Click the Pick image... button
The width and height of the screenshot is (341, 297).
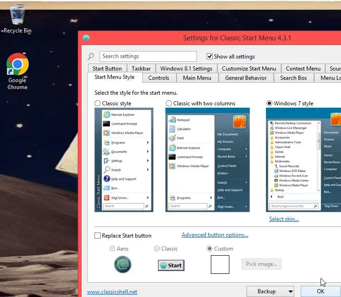(x=262, y=264)
